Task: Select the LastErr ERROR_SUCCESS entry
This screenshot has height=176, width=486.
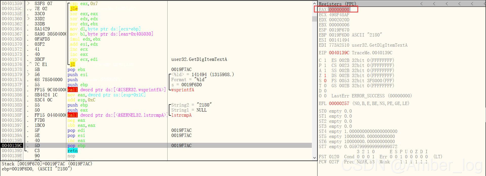Action: 372,96
